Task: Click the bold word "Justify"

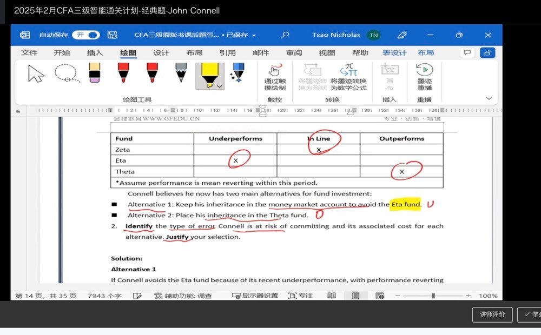Action: (177, 237)
